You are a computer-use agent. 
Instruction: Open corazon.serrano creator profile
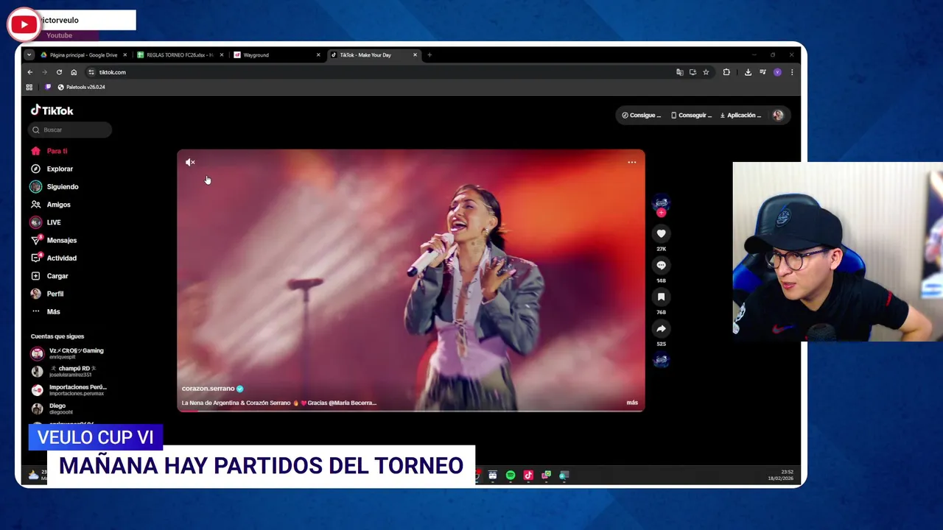[x=208, y=389]
